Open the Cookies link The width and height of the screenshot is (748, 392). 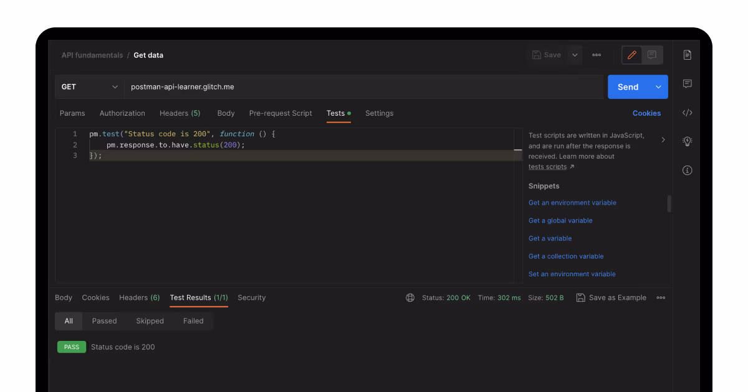point(646,113)
